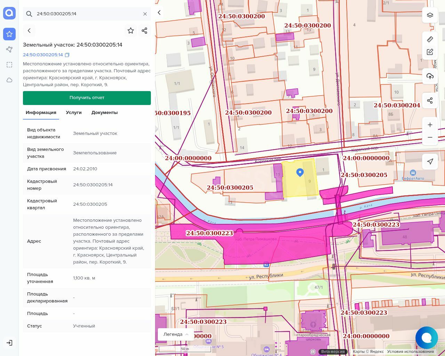This screenshot has width=445, height=356.
Task: Open the Документы tab
Action: (104, 113)
